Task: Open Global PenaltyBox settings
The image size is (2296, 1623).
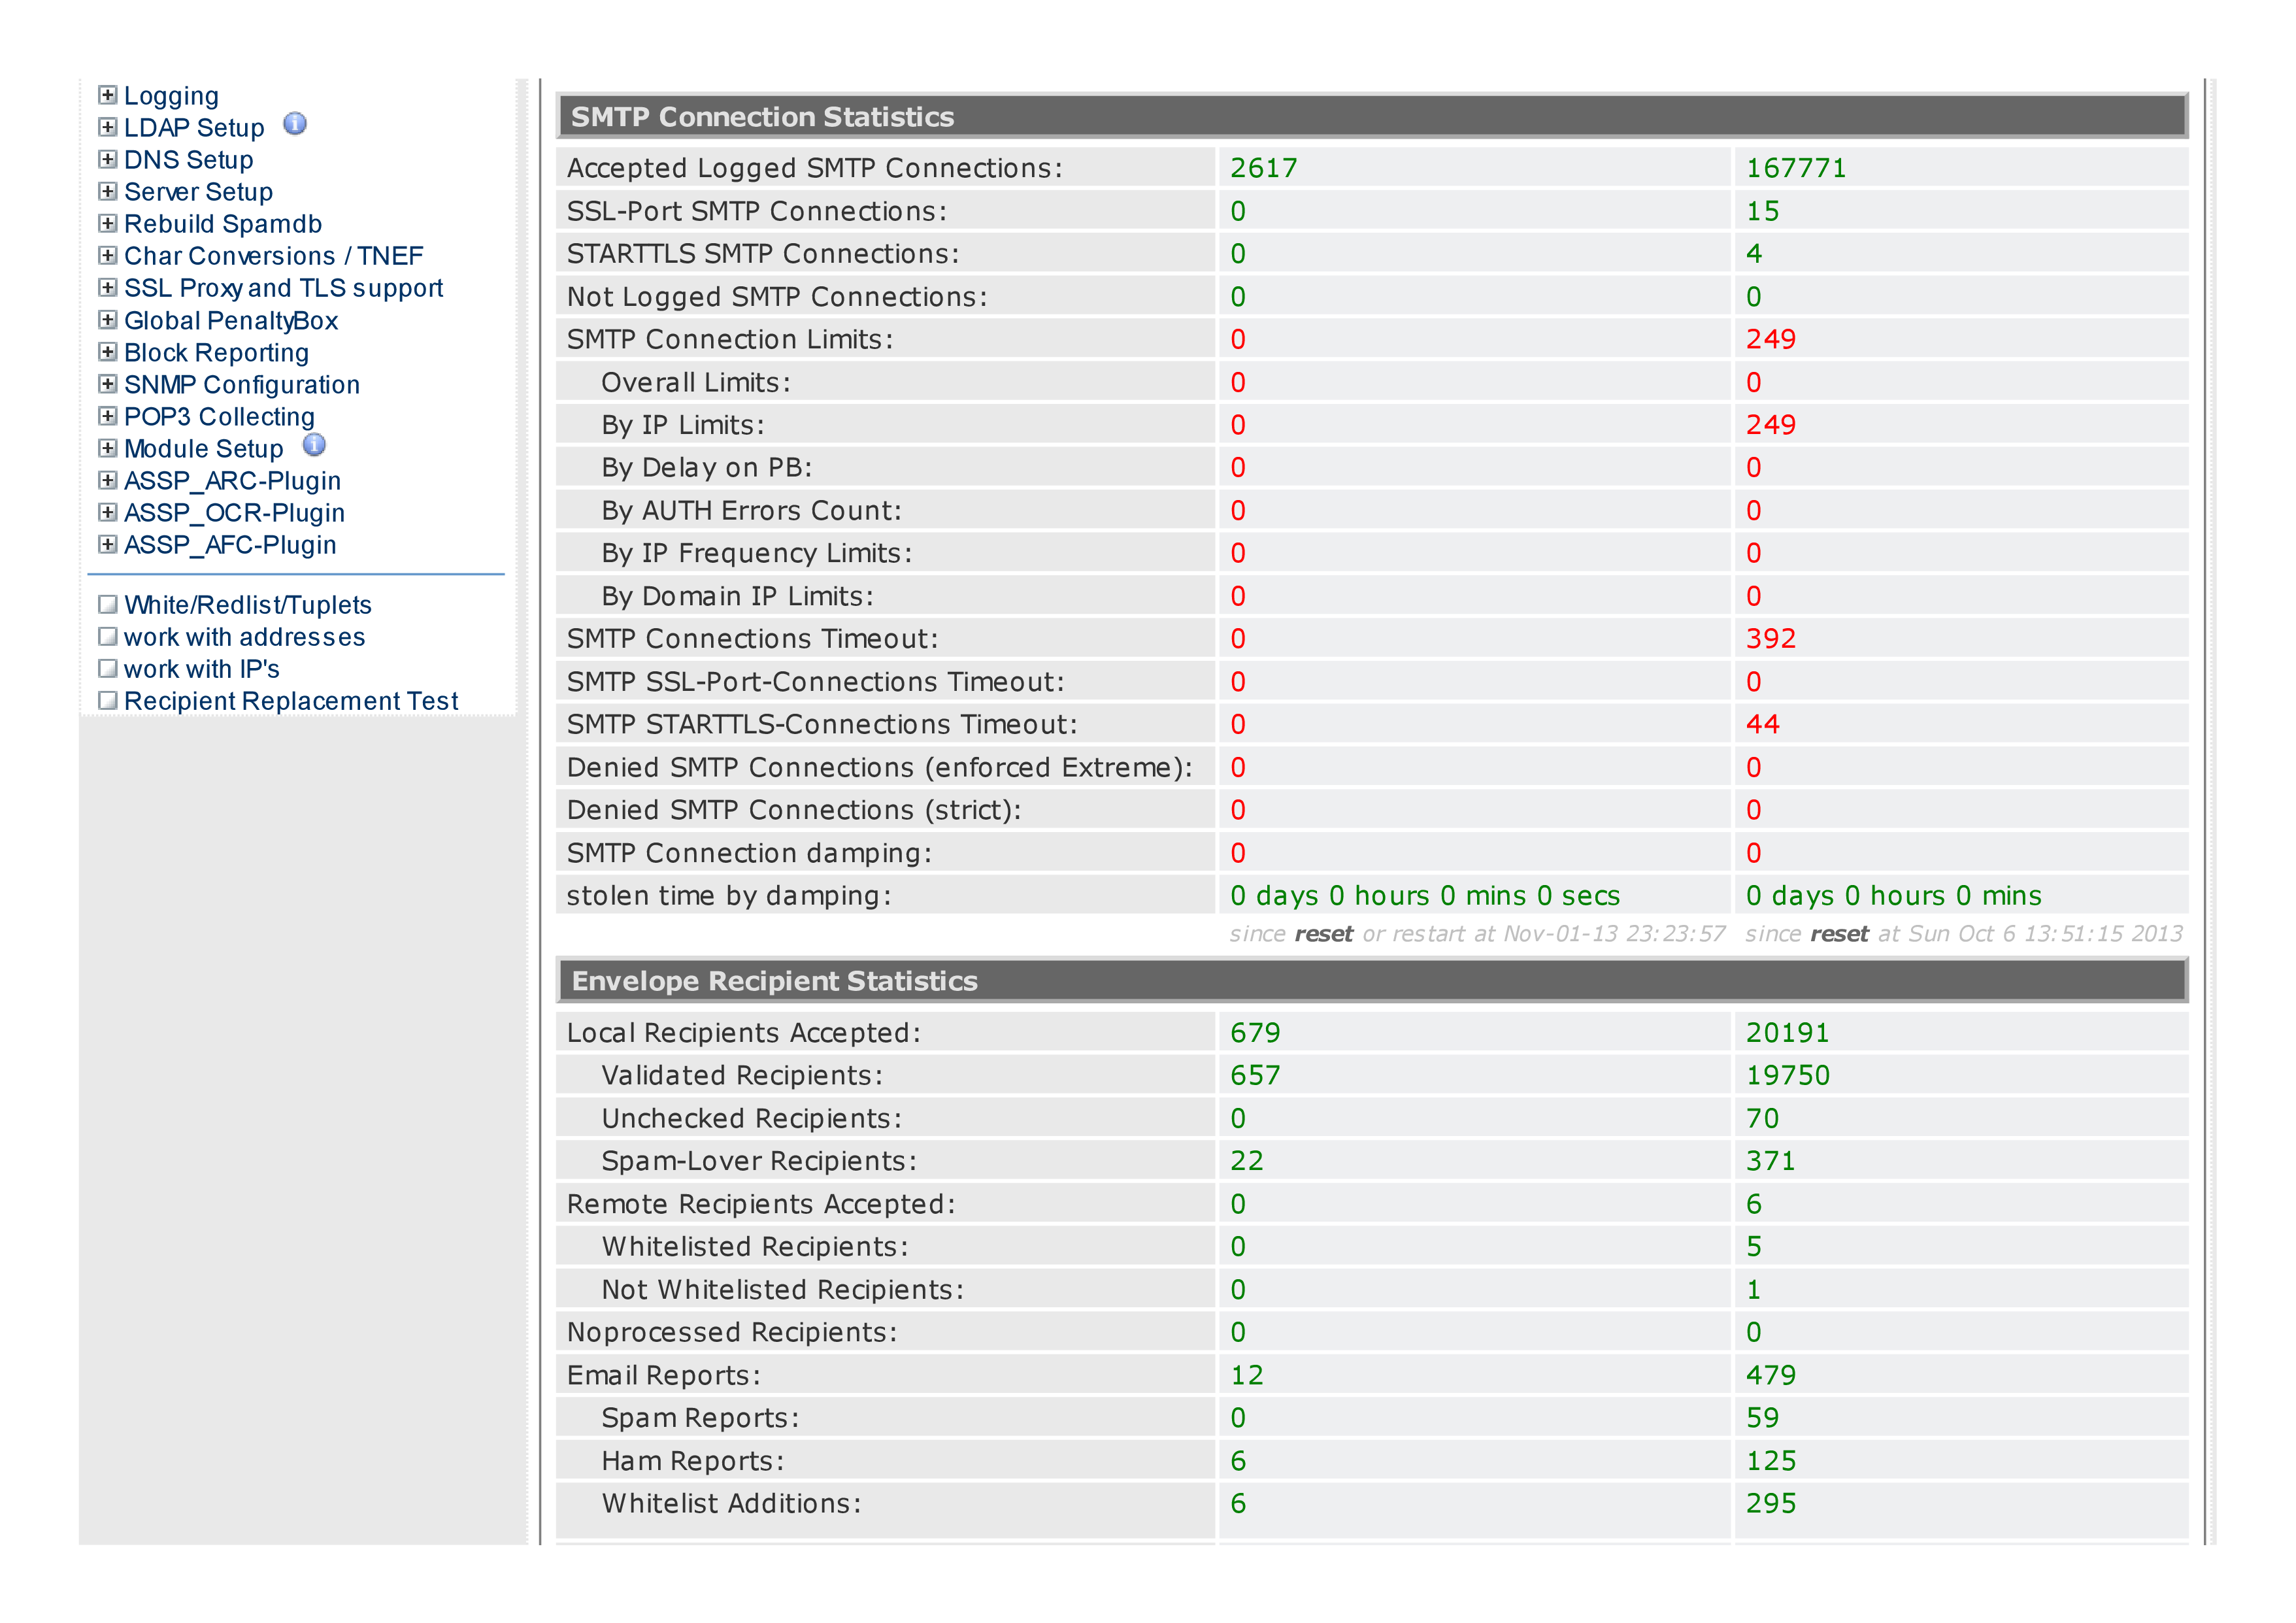Action: [231, 321]
